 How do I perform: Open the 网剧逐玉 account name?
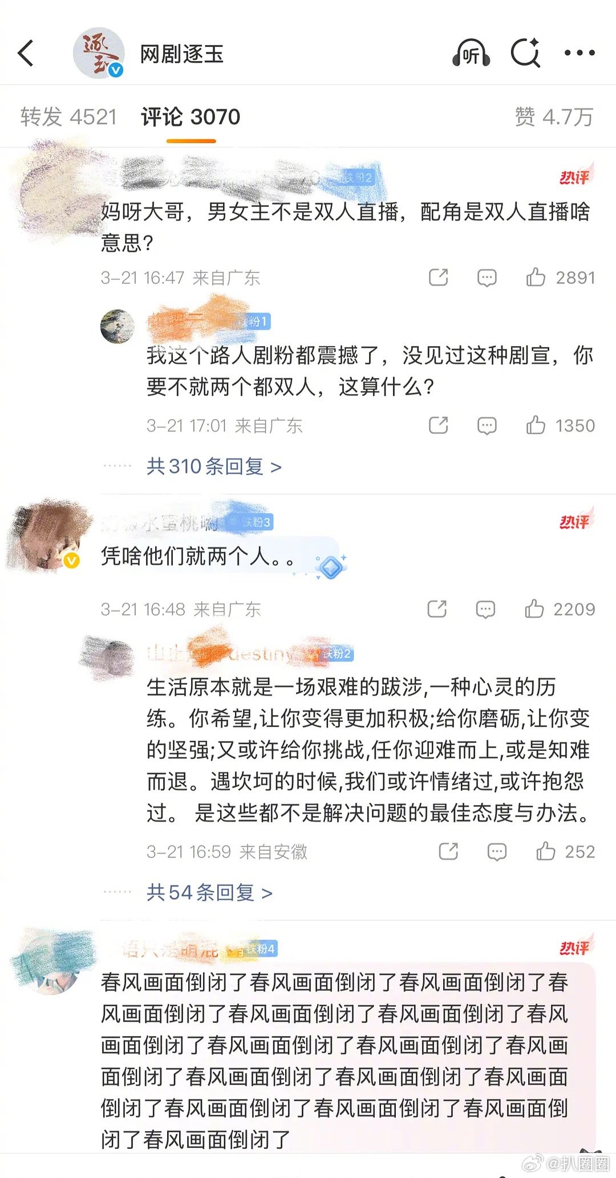[182, 54]
